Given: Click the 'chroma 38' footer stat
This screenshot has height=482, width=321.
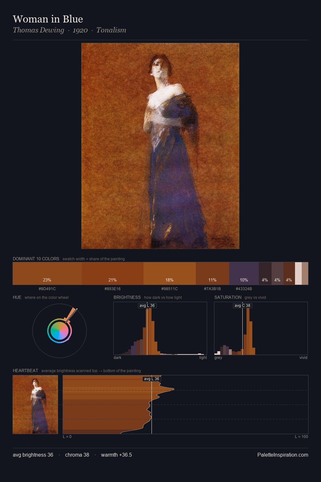Looking at the screenshot, I should tap(77, 455).
